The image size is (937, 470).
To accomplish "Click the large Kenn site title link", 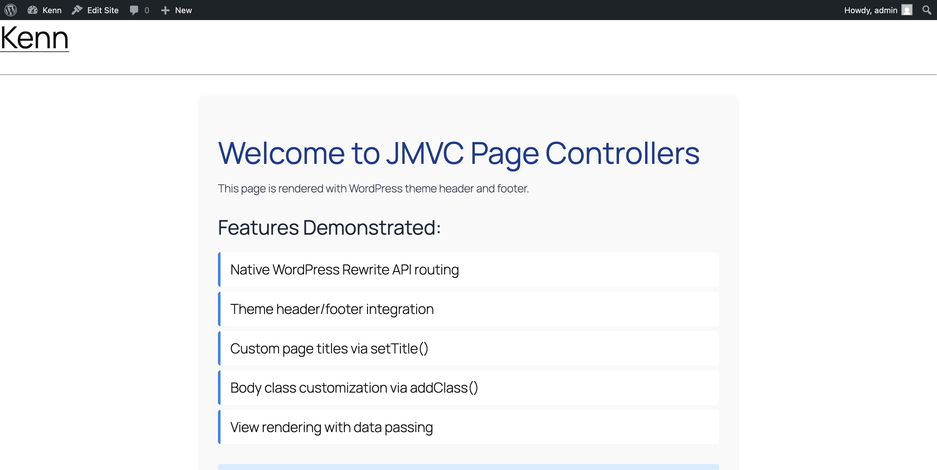I will tap(34, 38).
